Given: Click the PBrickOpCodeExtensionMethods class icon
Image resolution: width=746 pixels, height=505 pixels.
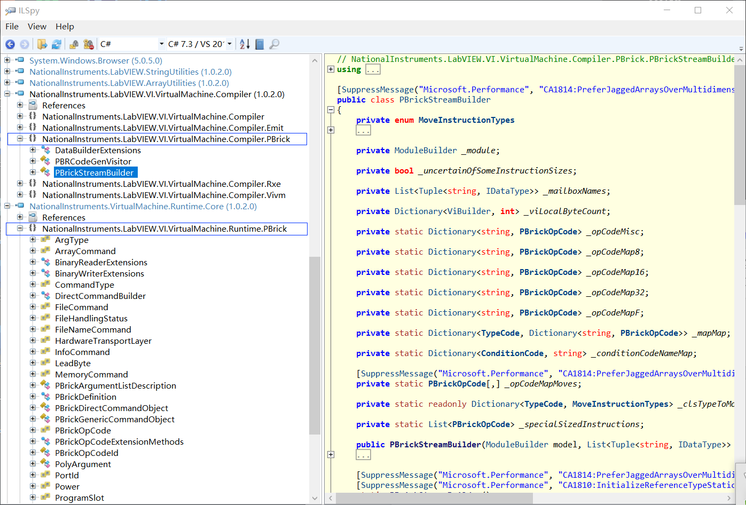Looking at the screenshot, I should pyautogui.click(x=45, y=441).
